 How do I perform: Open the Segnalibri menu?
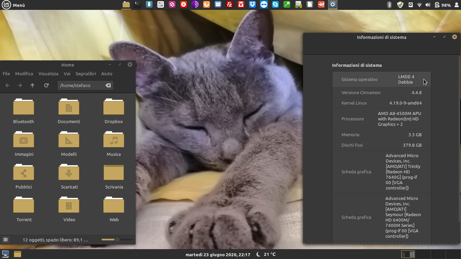(86, 73)
